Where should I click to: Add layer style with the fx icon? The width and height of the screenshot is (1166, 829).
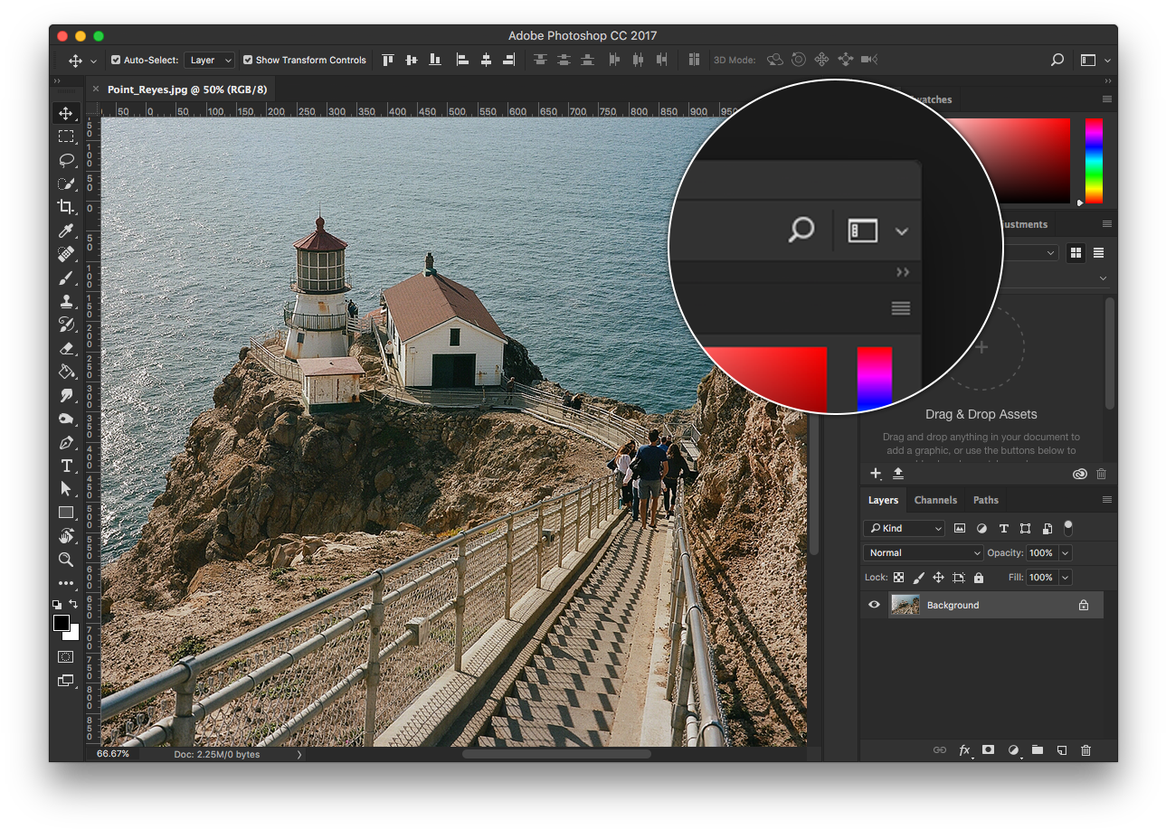point(964,750)
